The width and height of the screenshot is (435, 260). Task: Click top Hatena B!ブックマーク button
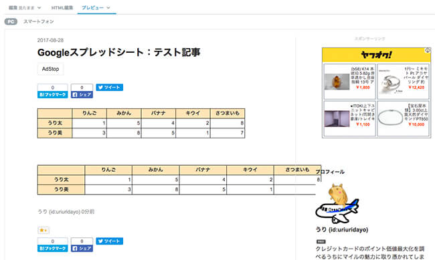[52, 94]
